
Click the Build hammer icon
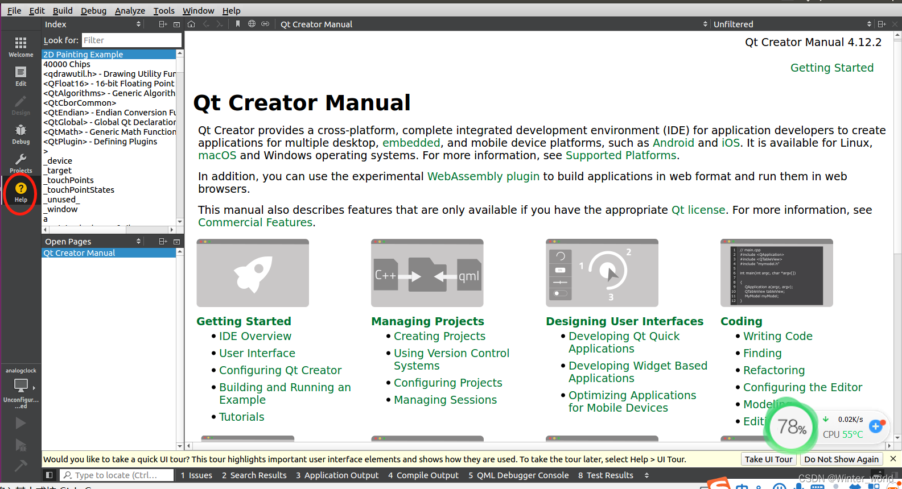tap(20, 466)
